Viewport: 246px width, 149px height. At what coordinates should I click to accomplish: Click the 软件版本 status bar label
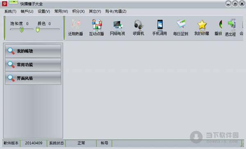(11, 143)
